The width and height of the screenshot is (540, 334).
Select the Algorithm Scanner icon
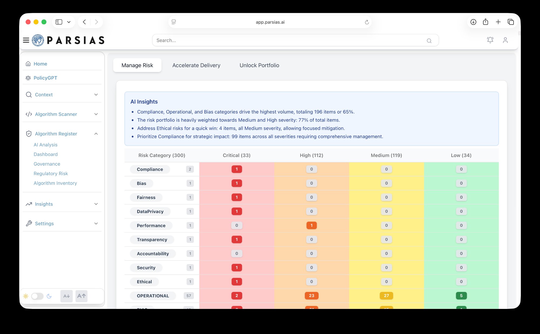29,114
